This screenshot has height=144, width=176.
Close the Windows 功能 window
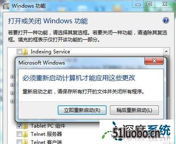pos(165,4)
